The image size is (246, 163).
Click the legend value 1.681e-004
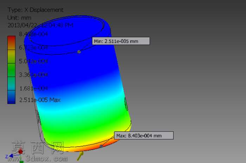click(x=33, y=88)
